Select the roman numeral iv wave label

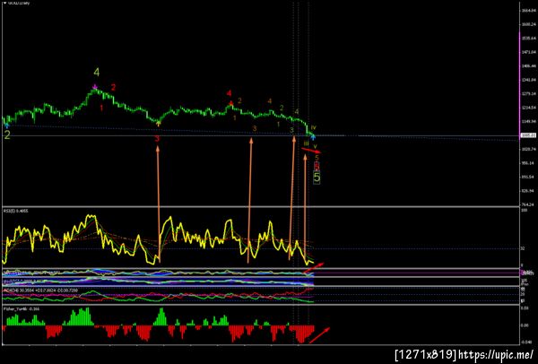click(313, 127)
